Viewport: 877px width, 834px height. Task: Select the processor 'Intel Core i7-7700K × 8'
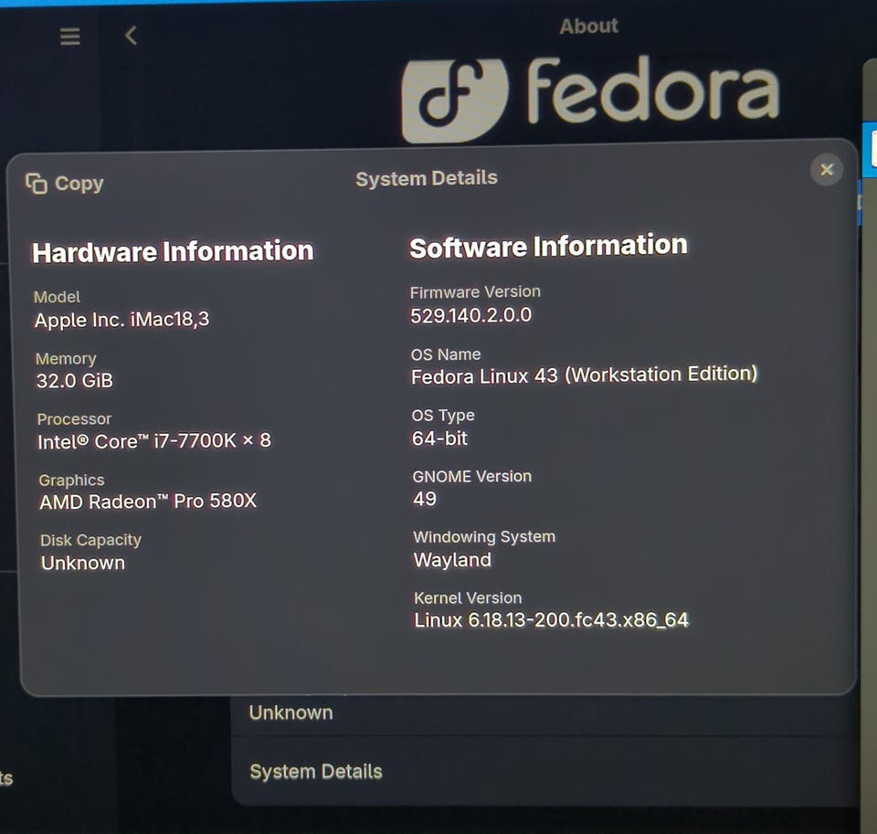tap(153, 441)
